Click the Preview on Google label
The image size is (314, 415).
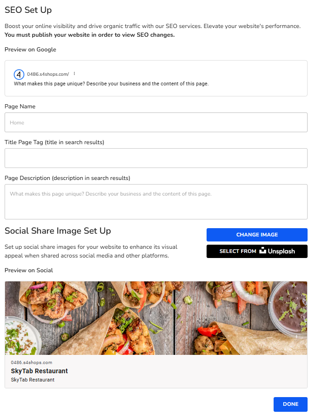pyautogui.click(x=30, y=50)
